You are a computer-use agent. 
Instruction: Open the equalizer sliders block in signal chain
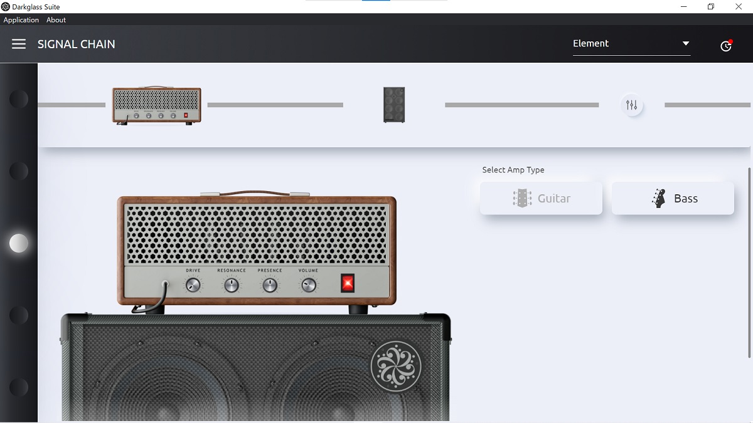click(x=631, y=105)
